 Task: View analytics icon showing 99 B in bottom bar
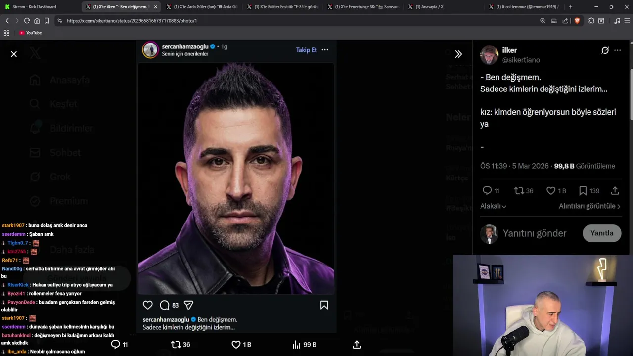304,345
